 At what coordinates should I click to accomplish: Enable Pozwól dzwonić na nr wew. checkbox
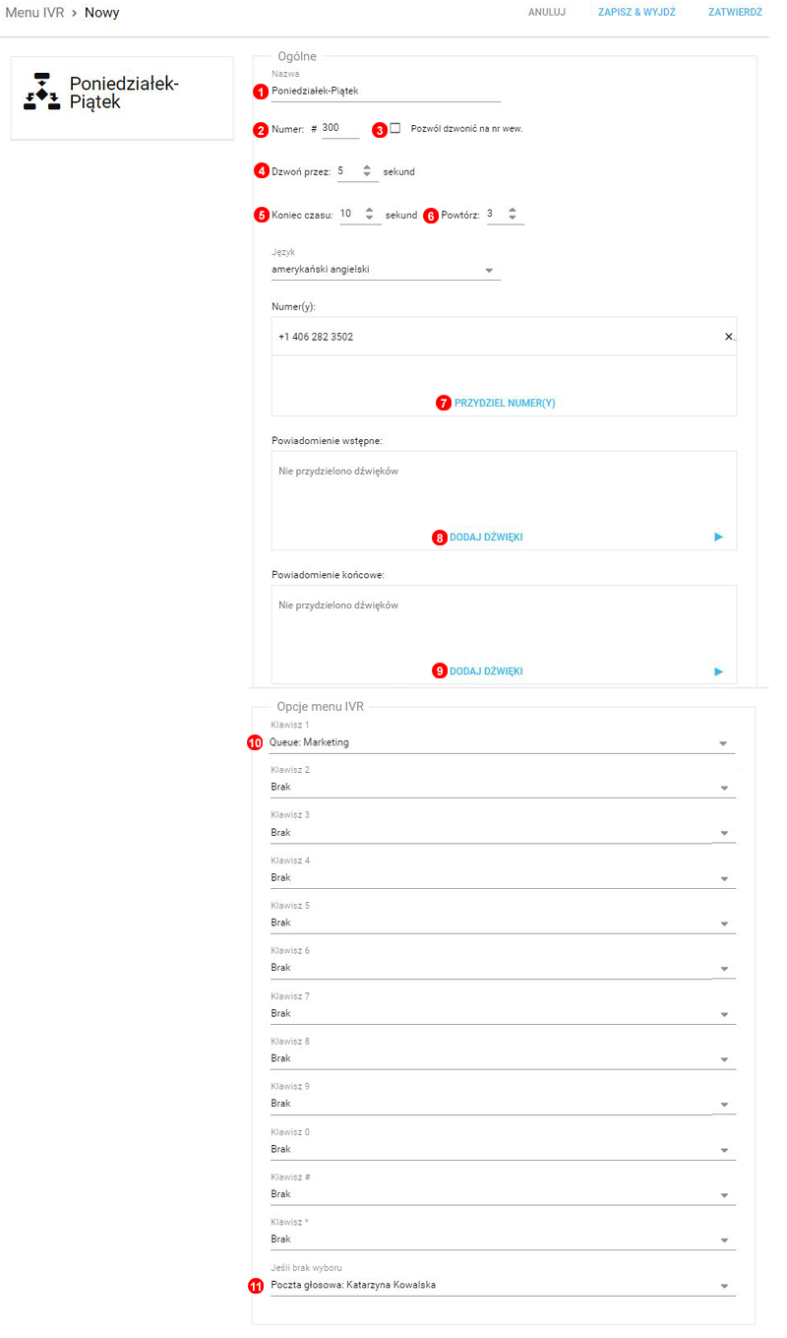click(x=395, y=128)
